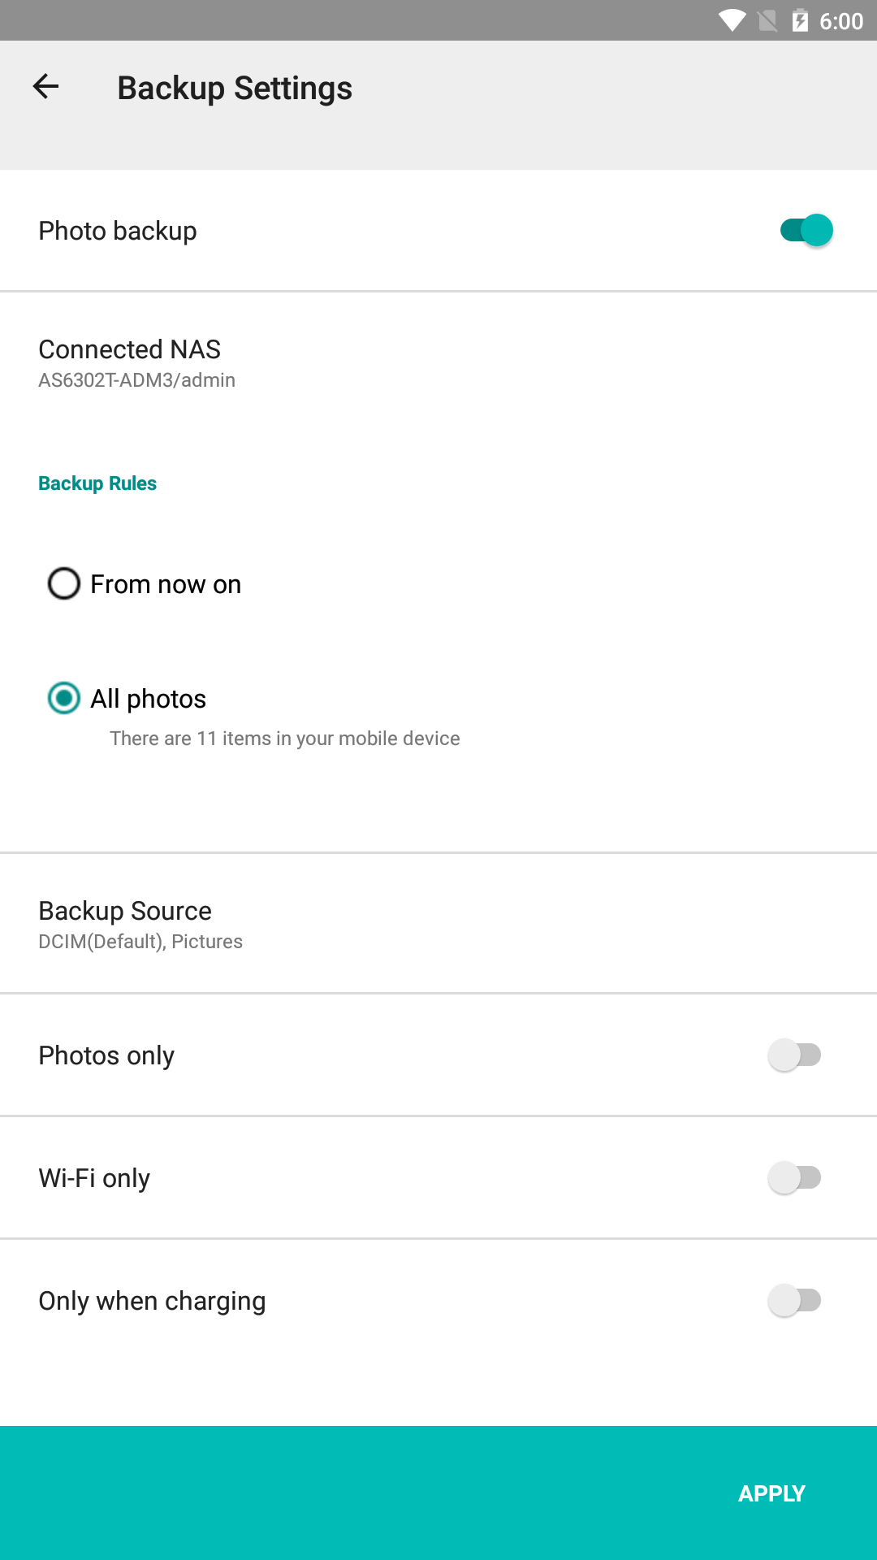Tap the Backup Rules section header
Image resolution: width=877 pixels, height=1560 pixels.
pyautogui.click(x=97, y=483)
